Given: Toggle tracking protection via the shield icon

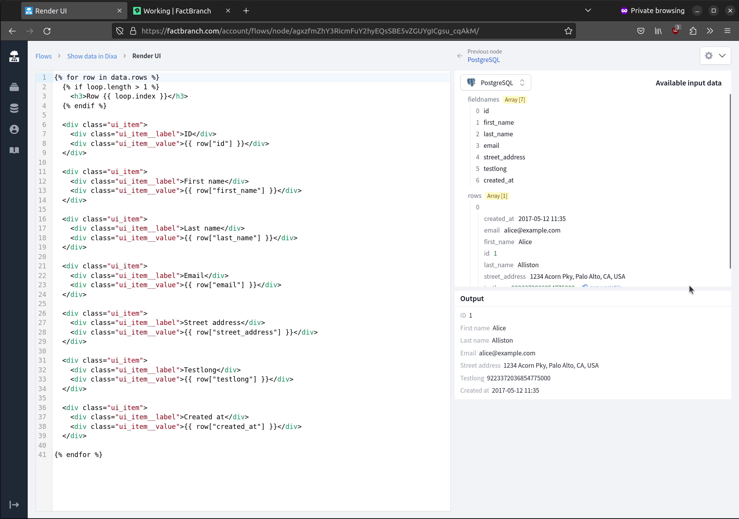Looking at the screenshot, I should (119, 31).
